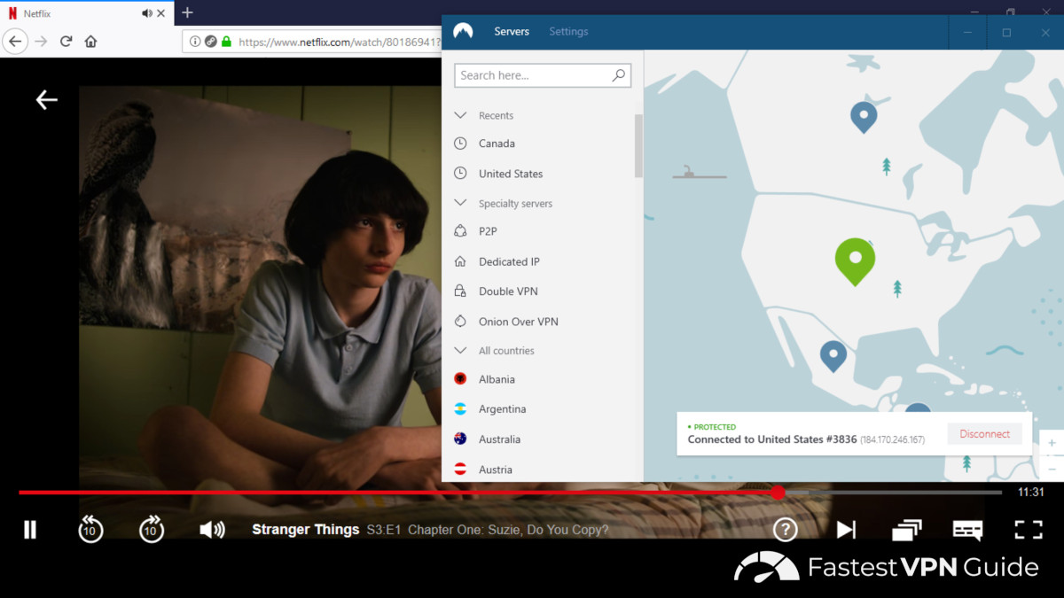Open a new browser tab
Image resolution: width=1064 pixels, height=598 pixels.
(x=187, y=12)
